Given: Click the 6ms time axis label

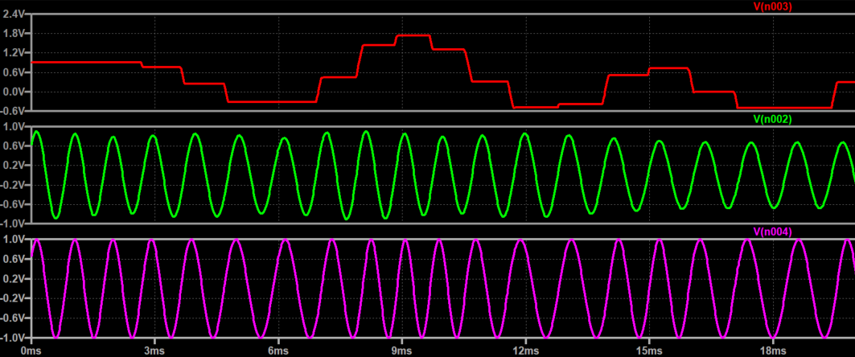Looking at the screenshot, I should 277,351.
